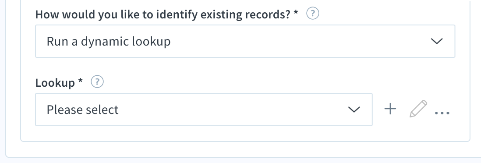The height and width of the screenshot is (163, 481).
Task: Click chevron arrow in Run a dynamic lookup field
Action: [436, 41]
